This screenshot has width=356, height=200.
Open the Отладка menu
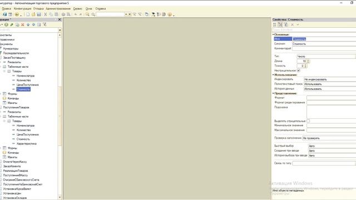point(38,9)
